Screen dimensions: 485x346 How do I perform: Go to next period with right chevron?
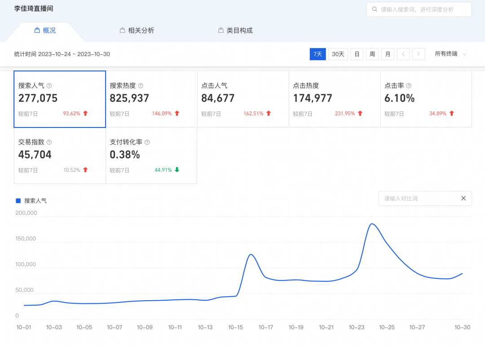[x=419, y=54]
